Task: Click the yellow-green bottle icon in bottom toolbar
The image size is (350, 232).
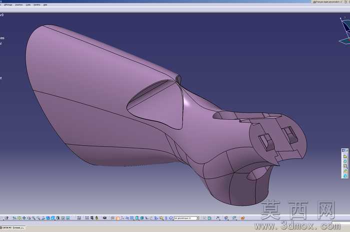Action: pyautogui.click(x=96, y=218)
